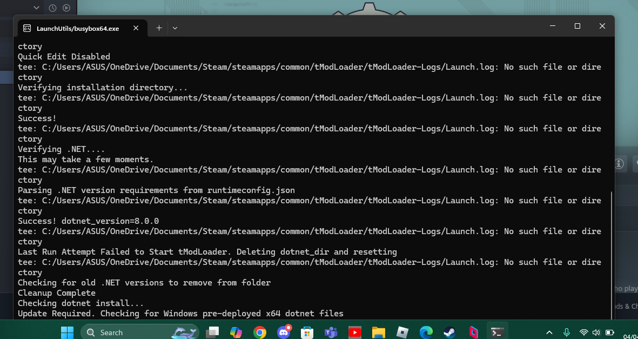Open Task View from the taskbar
This screenshot has width=638, height=339.
click(x=212, y=332)
